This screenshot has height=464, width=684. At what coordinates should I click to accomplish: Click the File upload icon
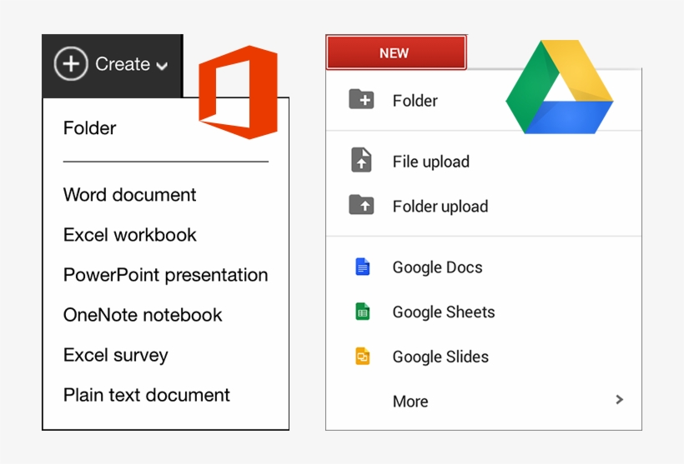pyautogui.click(x=361, y=160)
